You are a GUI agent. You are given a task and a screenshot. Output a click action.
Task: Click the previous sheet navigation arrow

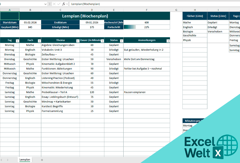click(x=2, y=160)
